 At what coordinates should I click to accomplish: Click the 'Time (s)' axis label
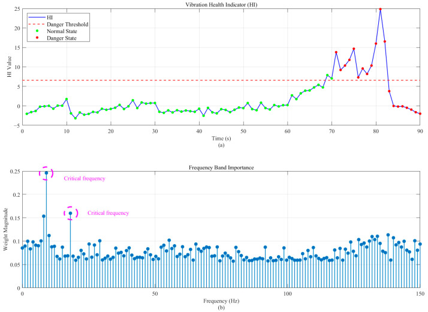point(221,138)
